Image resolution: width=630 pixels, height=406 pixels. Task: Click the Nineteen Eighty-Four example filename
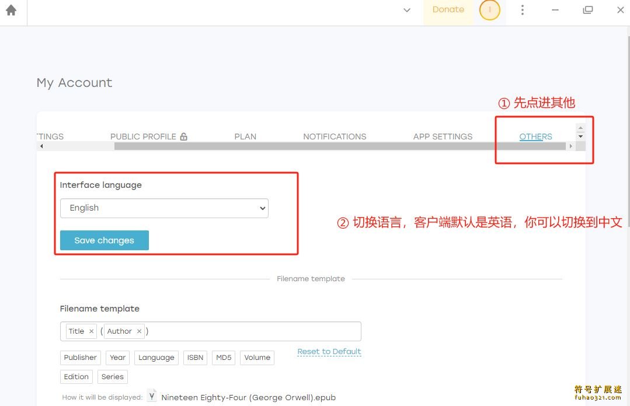(x=248, y=398)
